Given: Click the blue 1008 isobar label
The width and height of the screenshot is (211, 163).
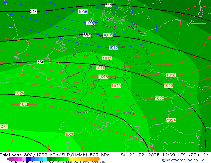Looking at the screenshot, I should tap(91, 23).
